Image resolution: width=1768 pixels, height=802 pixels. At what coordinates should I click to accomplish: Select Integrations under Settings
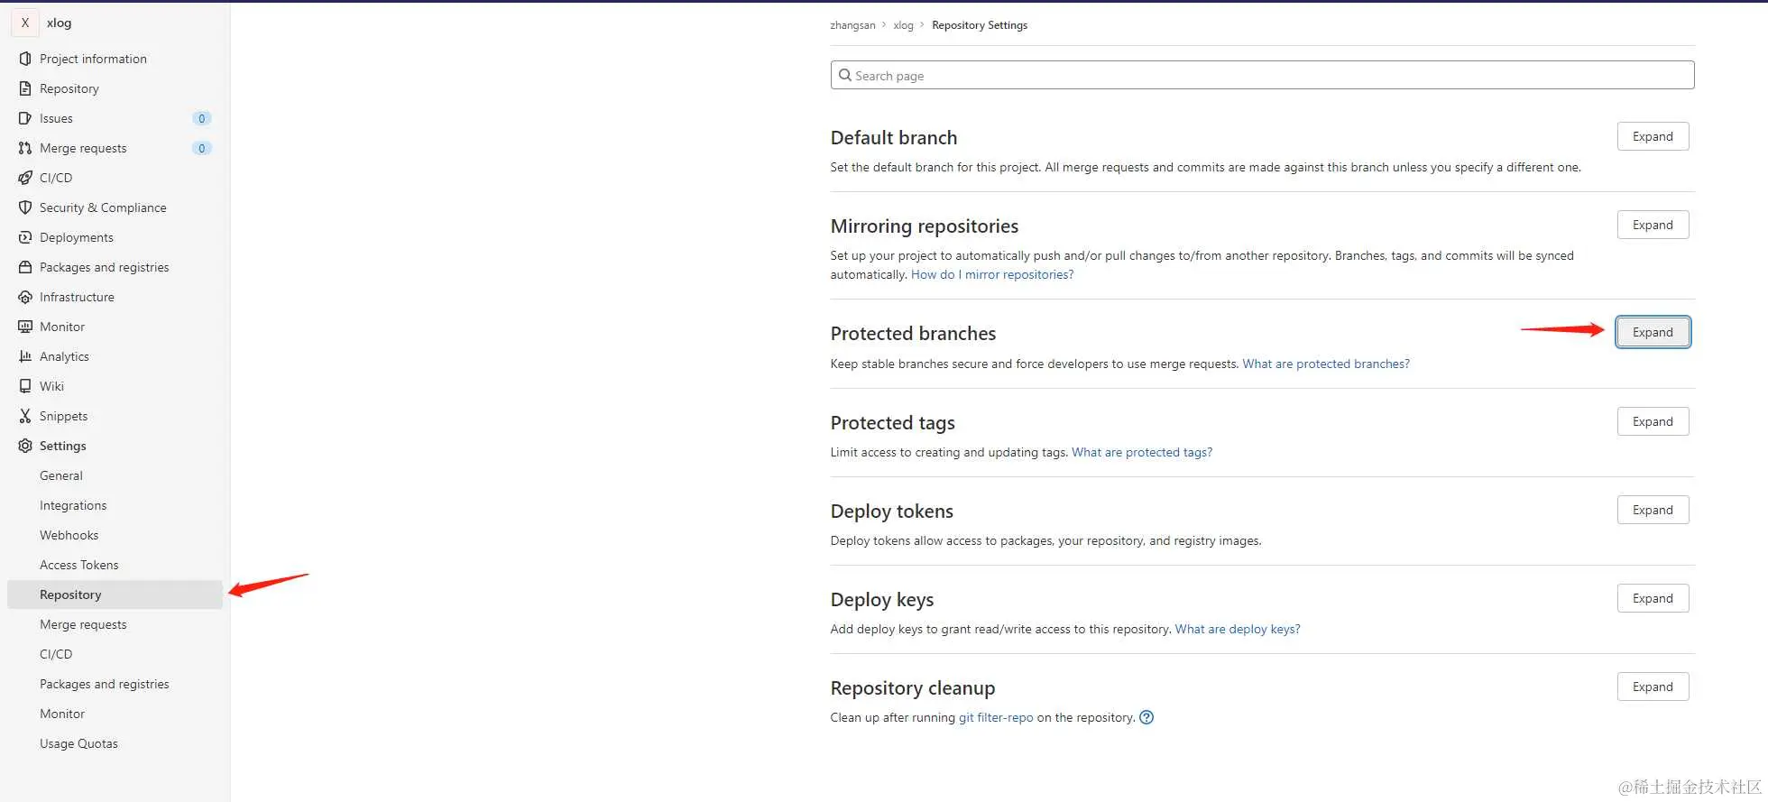coord(115,505)
